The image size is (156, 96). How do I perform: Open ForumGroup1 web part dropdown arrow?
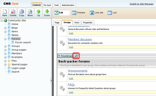pos(59,56)
